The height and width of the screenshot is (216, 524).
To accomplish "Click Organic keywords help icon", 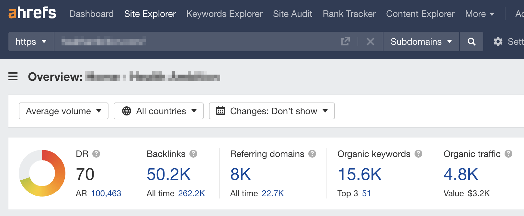I will click(x=418, y=154).
